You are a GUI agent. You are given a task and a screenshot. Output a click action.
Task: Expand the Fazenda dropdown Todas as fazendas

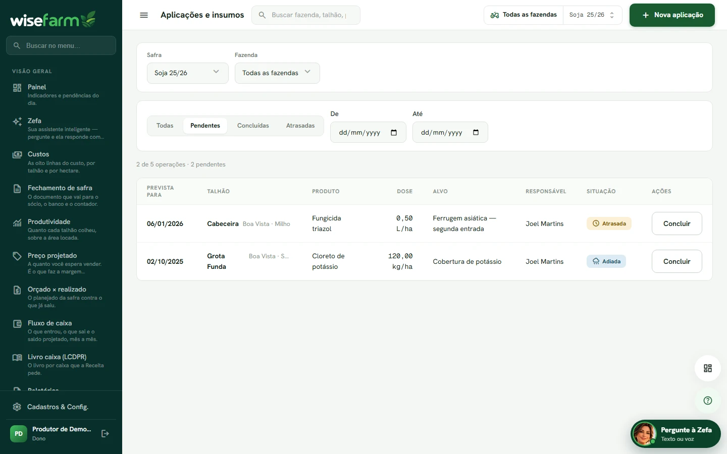[x=277, y=73]
